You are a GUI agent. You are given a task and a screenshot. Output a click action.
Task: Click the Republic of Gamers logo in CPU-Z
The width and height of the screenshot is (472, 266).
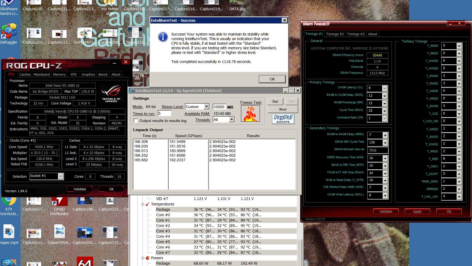[111, 93]
